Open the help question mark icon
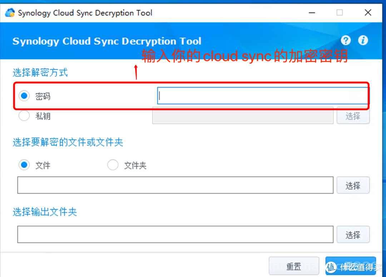The image size is (386, 277). point(346,40)
